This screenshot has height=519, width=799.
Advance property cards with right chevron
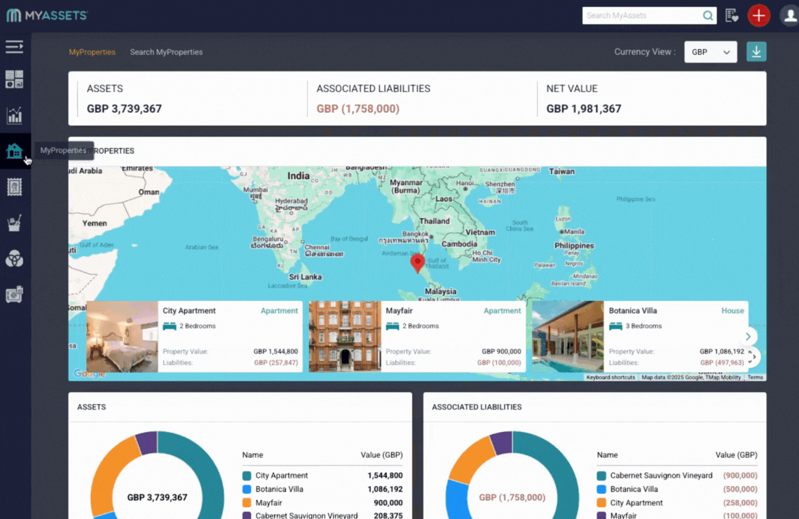748,337
